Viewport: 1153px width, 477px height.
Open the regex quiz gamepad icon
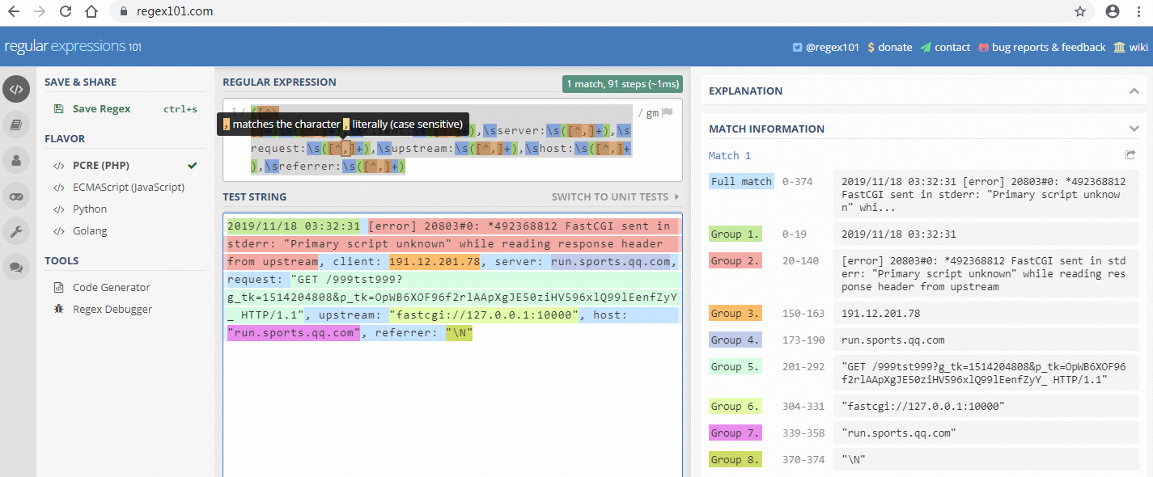16,195
